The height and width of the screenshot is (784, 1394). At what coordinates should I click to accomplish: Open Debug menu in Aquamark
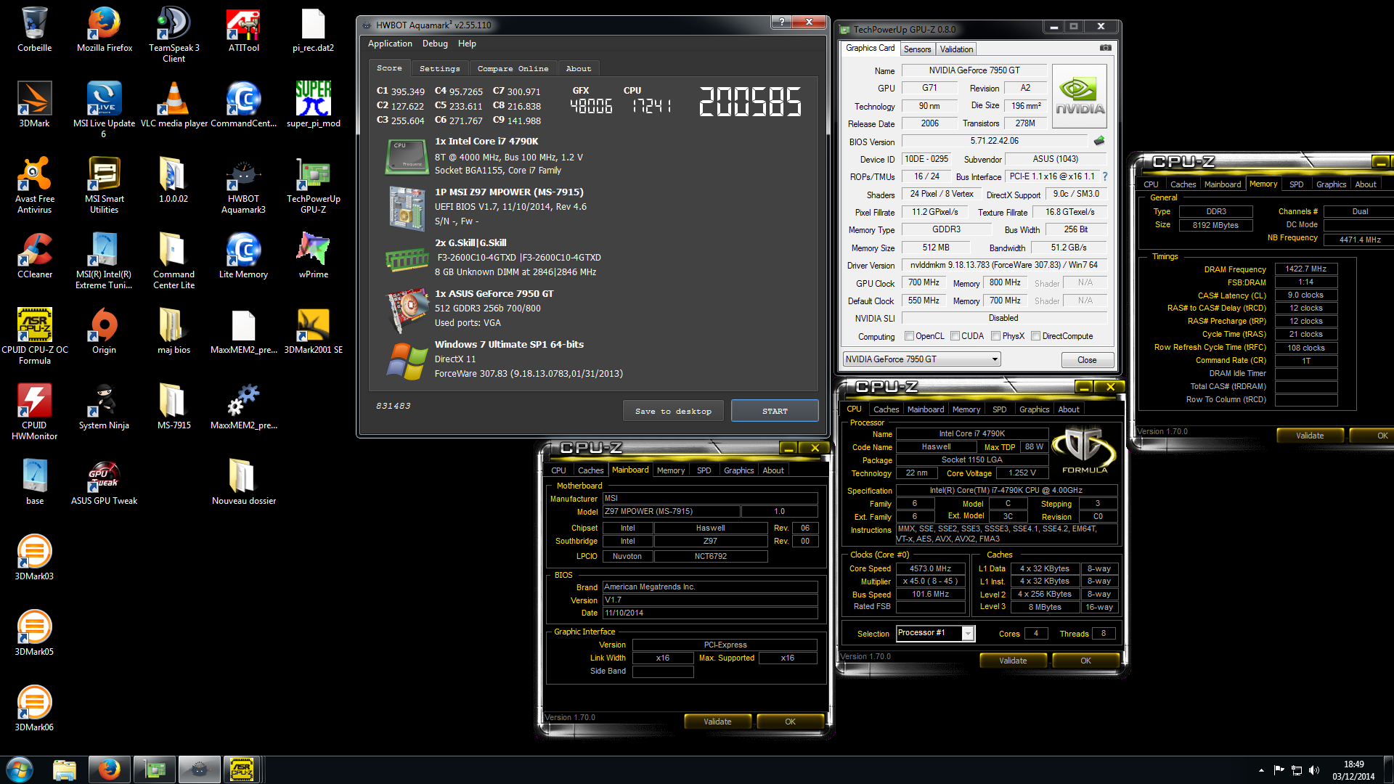[435, 44]
